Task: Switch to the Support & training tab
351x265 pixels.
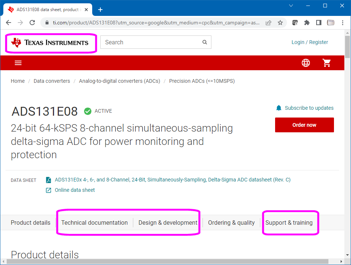Action: click(x=289, y=223)
